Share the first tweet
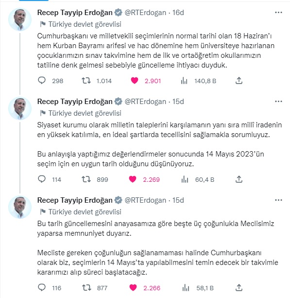The height and width of the screenshot is (298, 290). pyautogui.click(x=239, y=81)
